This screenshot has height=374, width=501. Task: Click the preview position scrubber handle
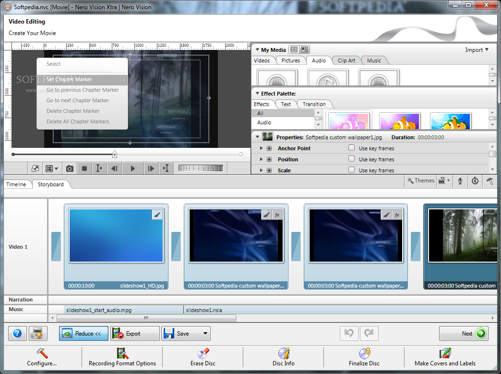(115, 155)
